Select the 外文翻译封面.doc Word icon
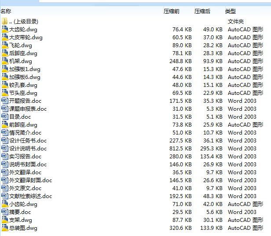The image size is (271, 236). (x=5, y=180)
